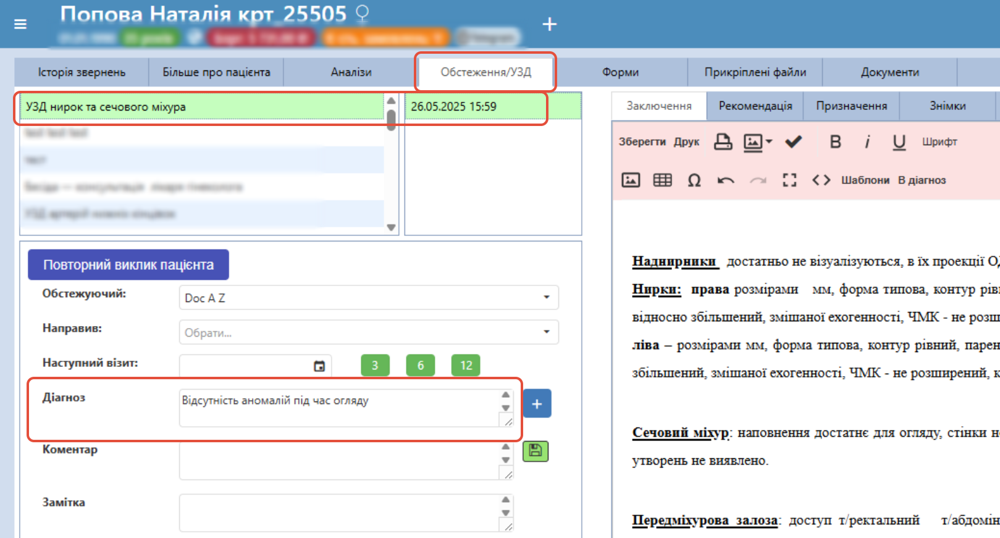
Task: Click the Передміхурова залоза heading
Action: [705, 520]
